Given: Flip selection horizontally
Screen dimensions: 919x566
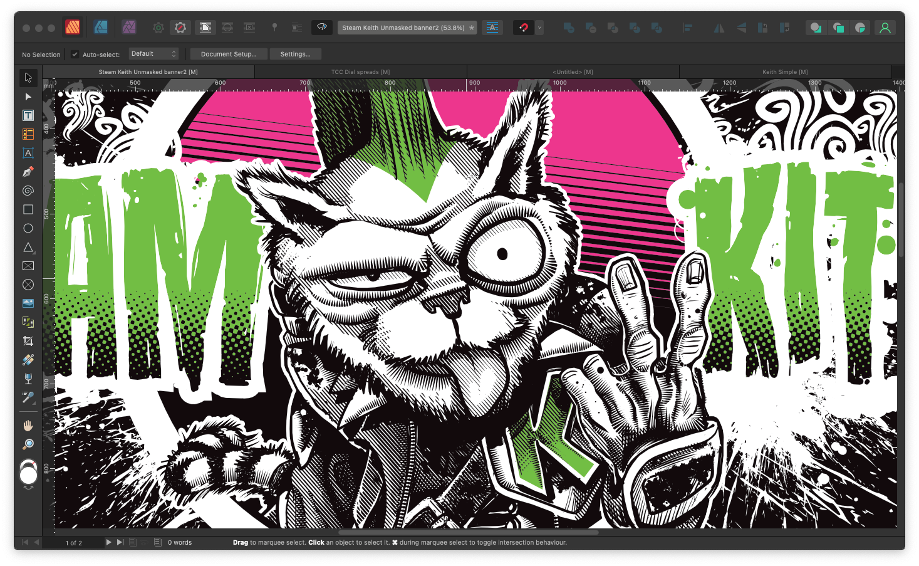Looking at the screenshot, I should point(719,28).
